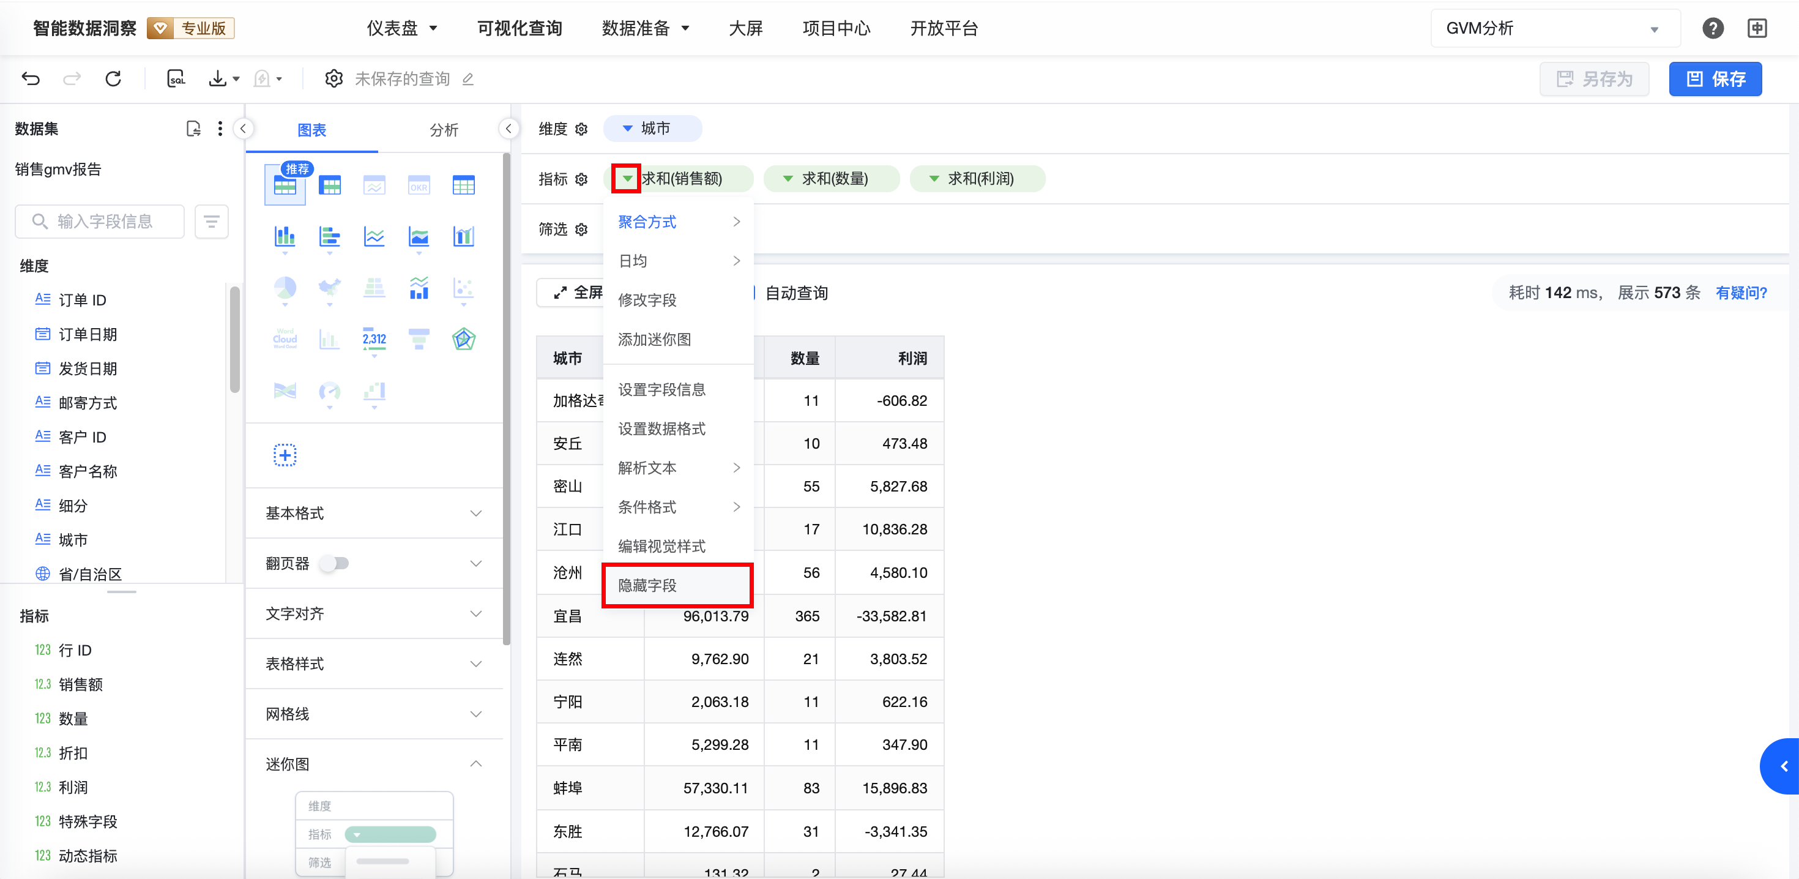
Task: Switch to the 分析 tab
Action: pos(444,130)
